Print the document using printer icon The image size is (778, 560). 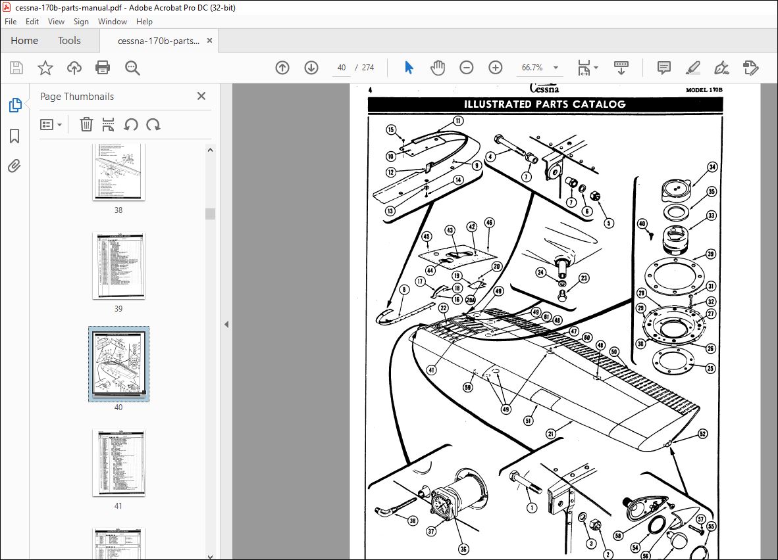103,68
